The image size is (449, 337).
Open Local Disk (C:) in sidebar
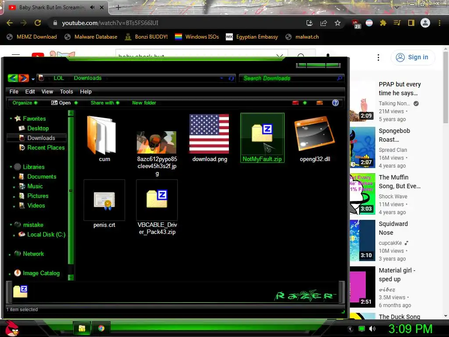[x=42, y=234]
